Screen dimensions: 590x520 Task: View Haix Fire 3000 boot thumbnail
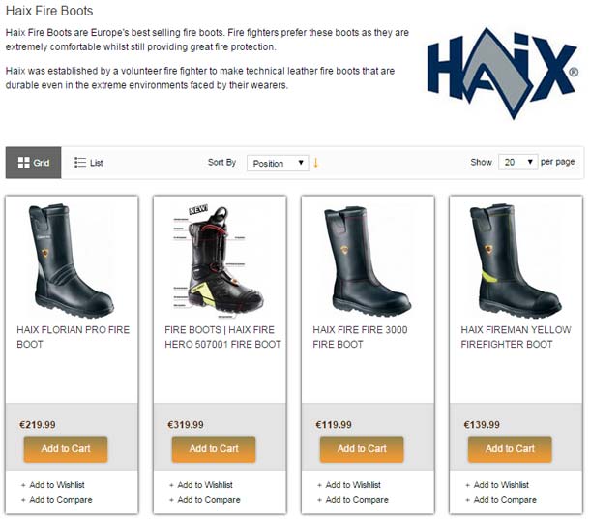pyautogui.click(x=368, y=261)
